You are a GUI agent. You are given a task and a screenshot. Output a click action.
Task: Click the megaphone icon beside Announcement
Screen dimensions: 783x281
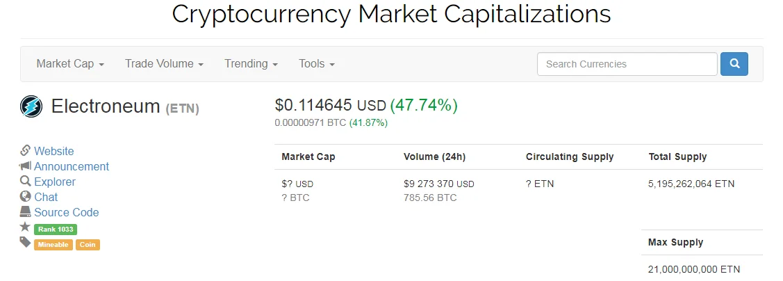(x=26, y=166)
